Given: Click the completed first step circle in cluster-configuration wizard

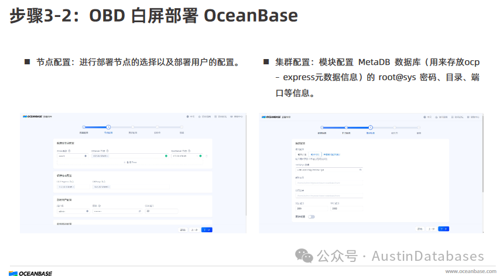Looking at the screenshot, I should click(322, 127).
